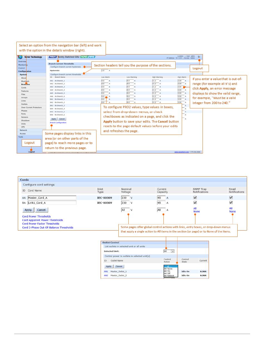Choose 'All None' in Control Action list
Screen dimensions: 264x347
coord(168,269)
